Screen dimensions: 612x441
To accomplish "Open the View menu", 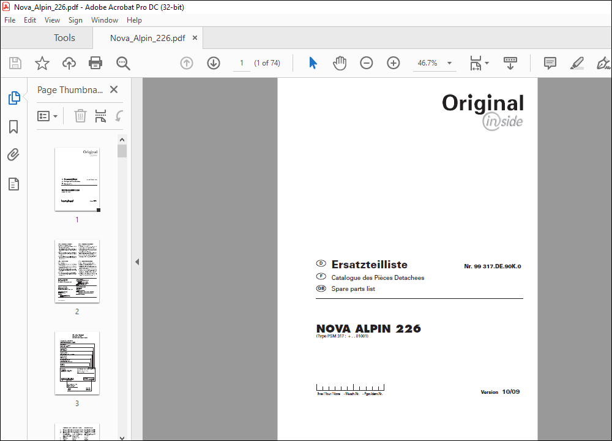I will 52,20.
